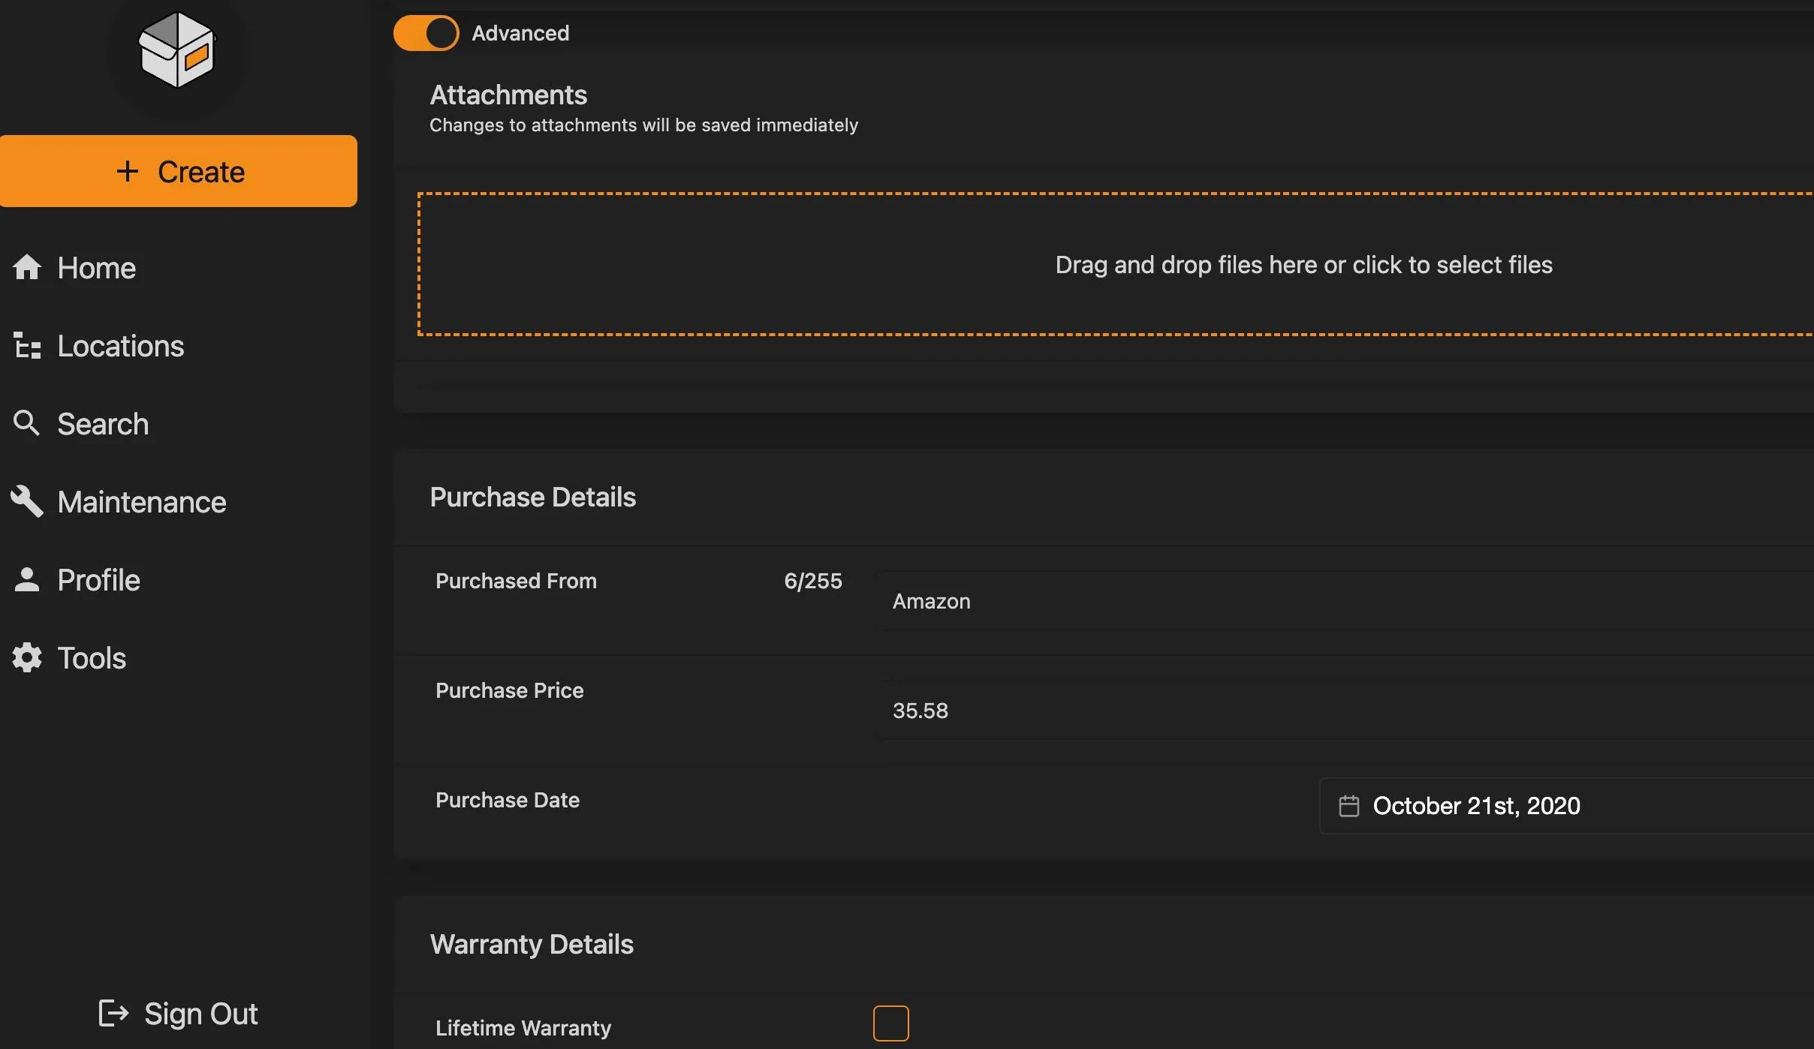Click the Maintenance wrench icon
This screenshot has height=1049, width=1814.
(27, 501)
